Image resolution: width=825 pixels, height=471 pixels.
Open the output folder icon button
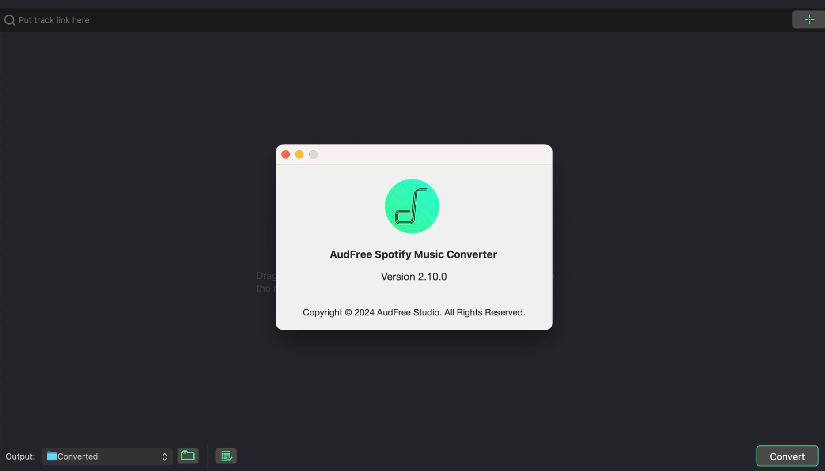(x=188, y=456)
